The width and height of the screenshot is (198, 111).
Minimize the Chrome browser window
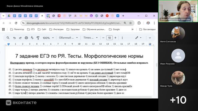tap(138, 16)
